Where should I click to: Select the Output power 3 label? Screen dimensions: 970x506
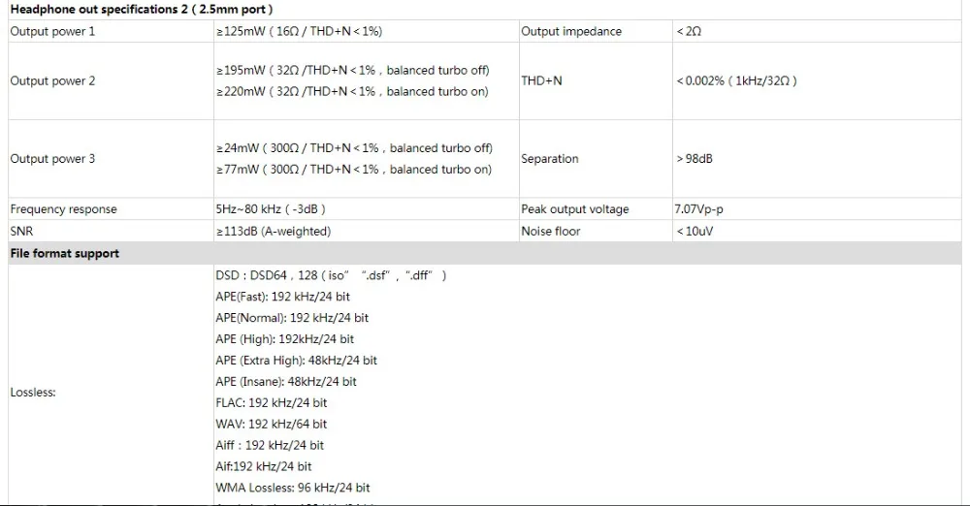[x=52, y=159]
